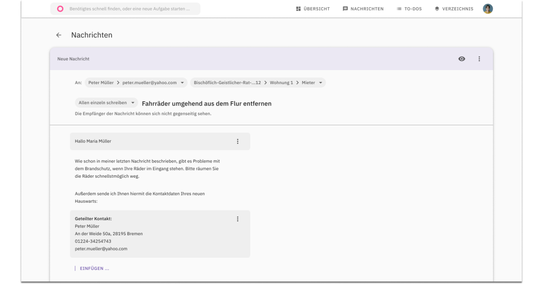The width and height of the screenshot is (543, 284).
Task: Click the 'Nachrichten' page heading
Action: click(91, 35)
